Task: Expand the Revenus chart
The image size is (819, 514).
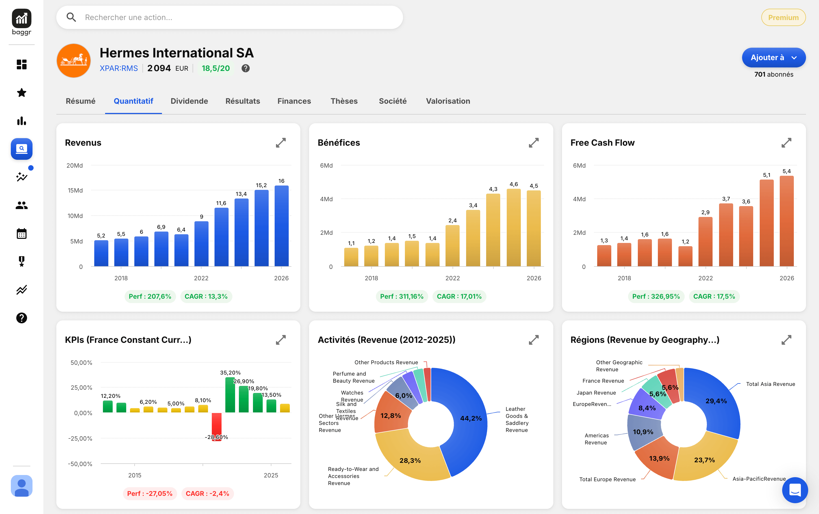Action: click(281, 143)
